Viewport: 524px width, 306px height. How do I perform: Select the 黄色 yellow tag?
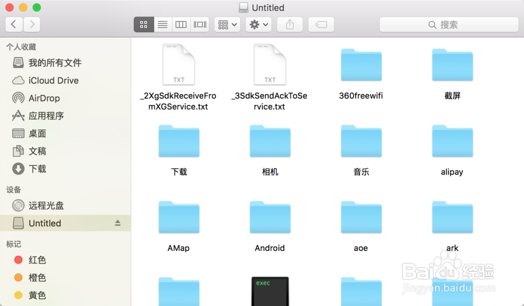(65, 296)
